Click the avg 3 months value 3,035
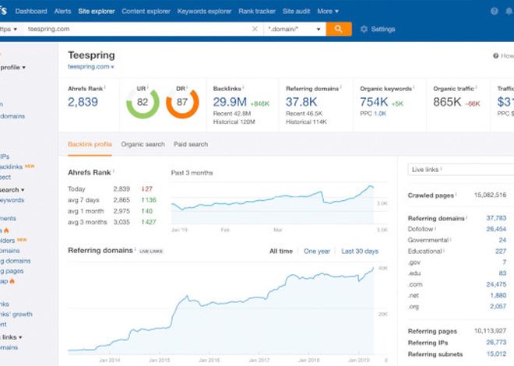This screenshot has width=514, height=366. 121,222
